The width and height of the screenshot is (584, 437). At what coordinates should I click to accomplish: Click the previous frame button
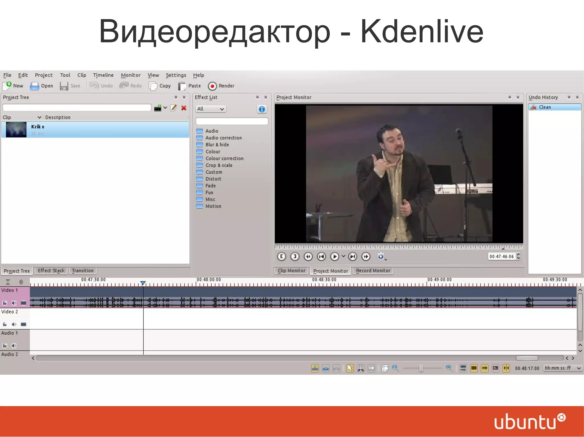(x=321, y=257)
